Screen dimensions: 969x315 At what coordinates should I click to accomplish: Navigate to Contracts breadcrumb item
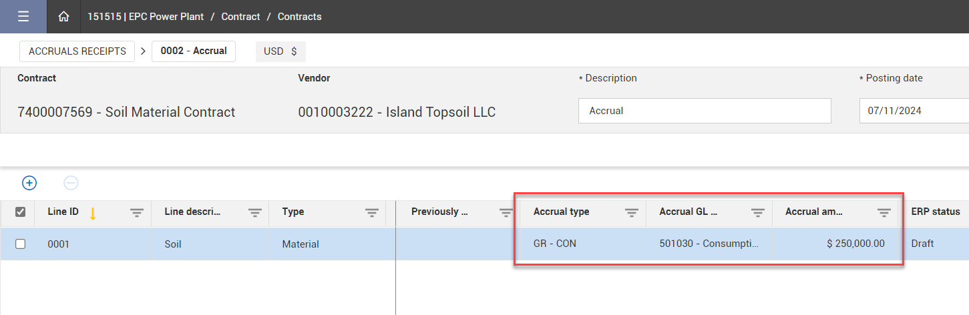(x=299, y=17)
